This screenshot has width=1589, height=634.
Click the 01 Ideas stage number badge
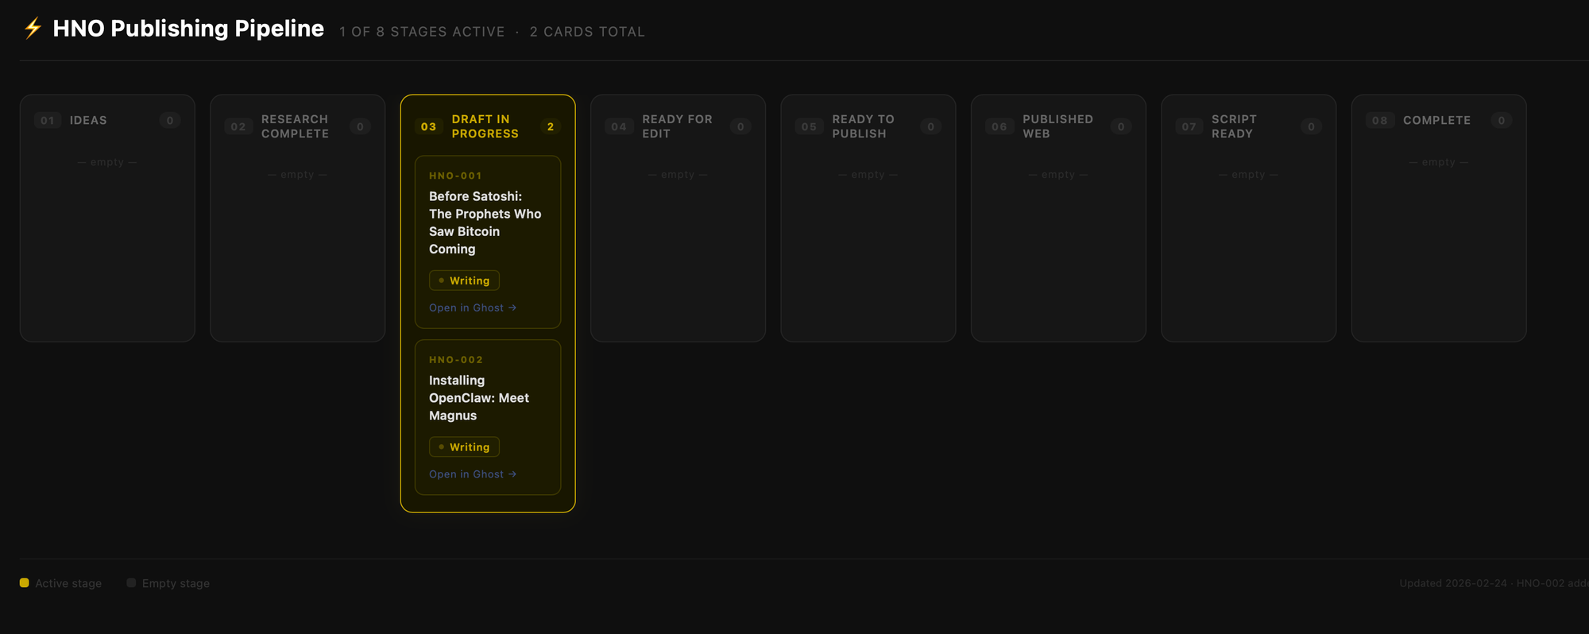48,121
